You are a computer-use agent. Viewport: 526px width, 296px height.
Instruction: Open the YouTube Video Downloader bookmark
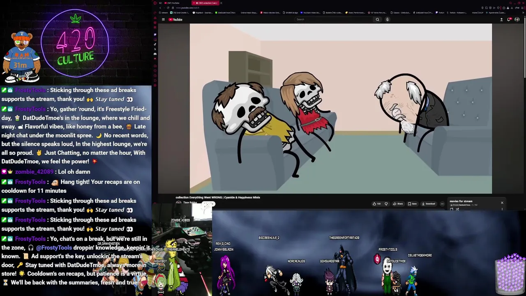point(310,13)
